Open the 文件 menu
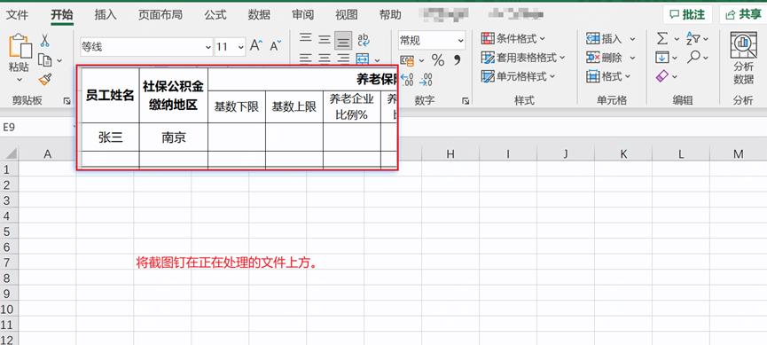 pyautogui.click(x=17, y=15)
